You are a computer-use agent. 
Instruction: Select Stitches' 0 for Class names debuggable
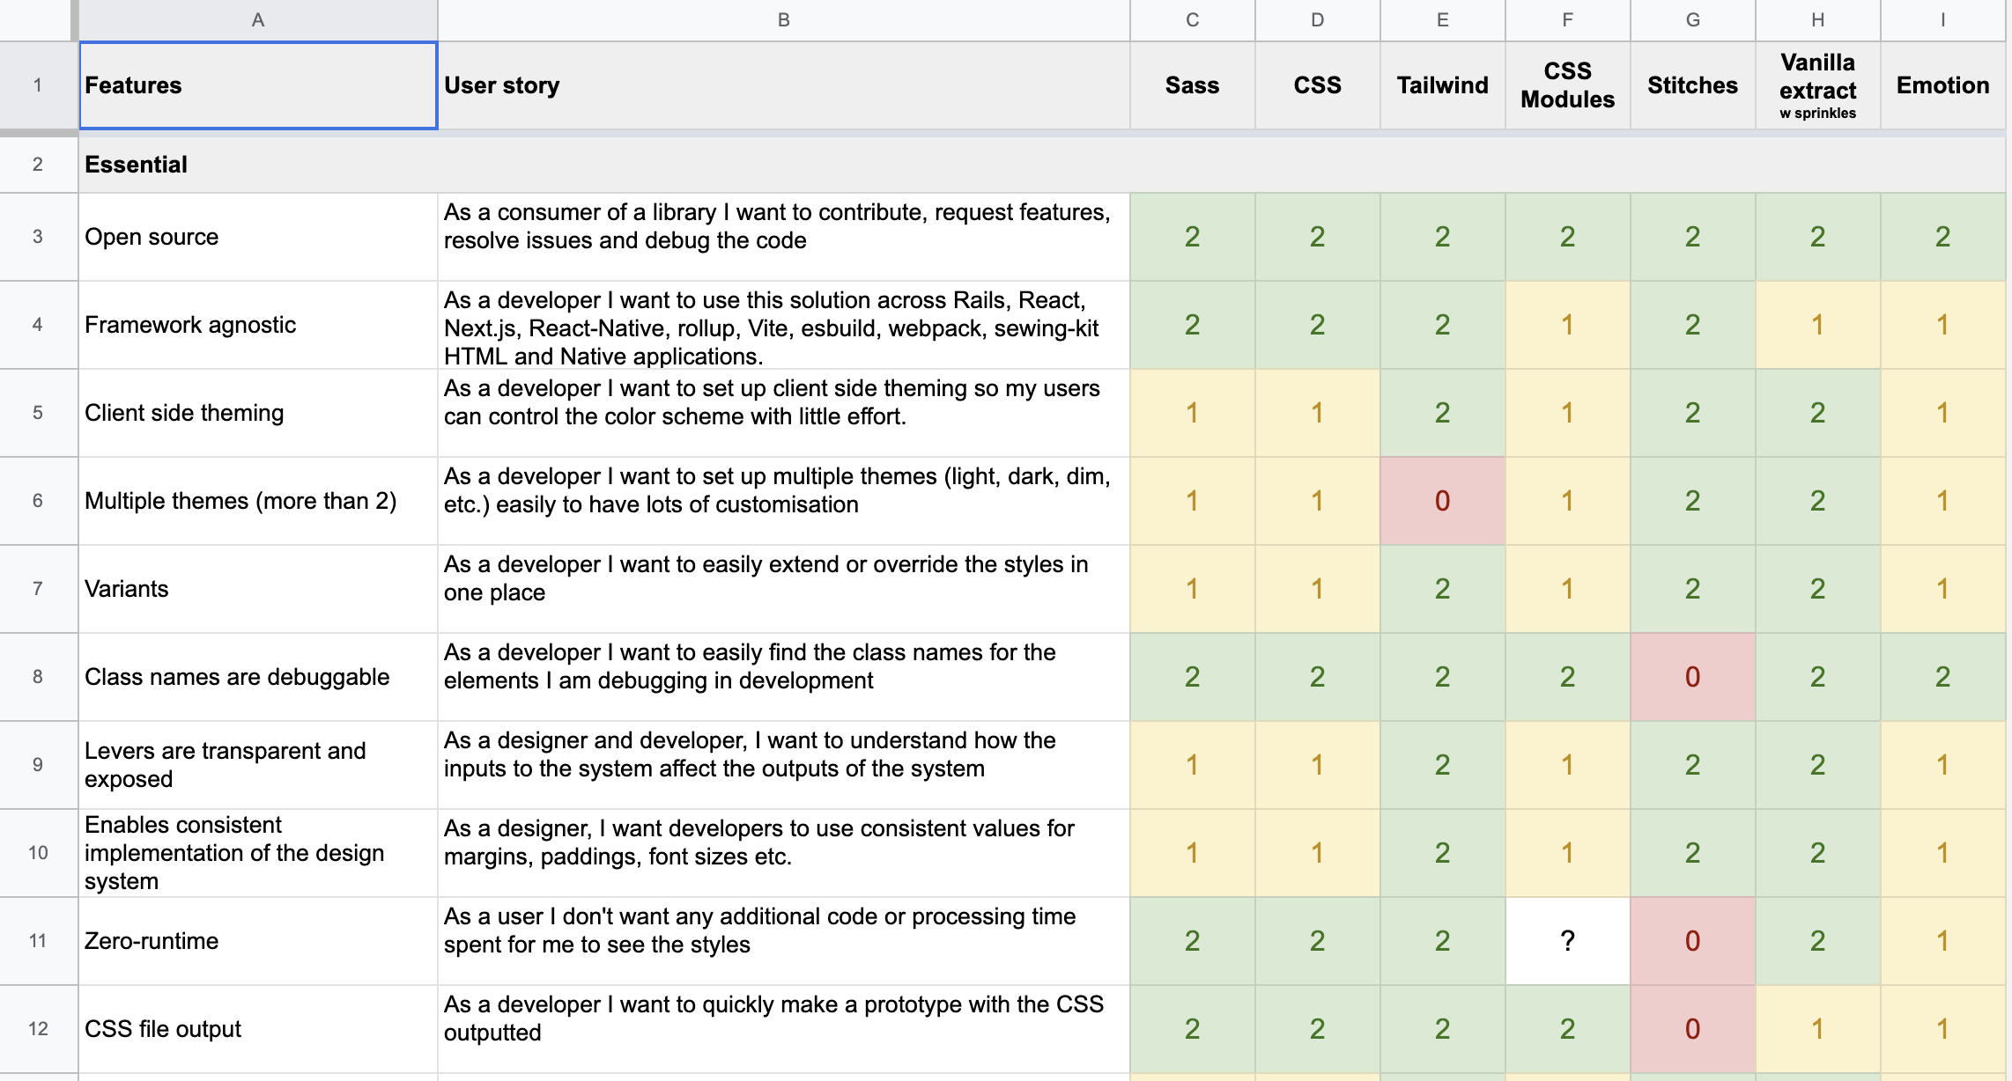[1693, 677]
